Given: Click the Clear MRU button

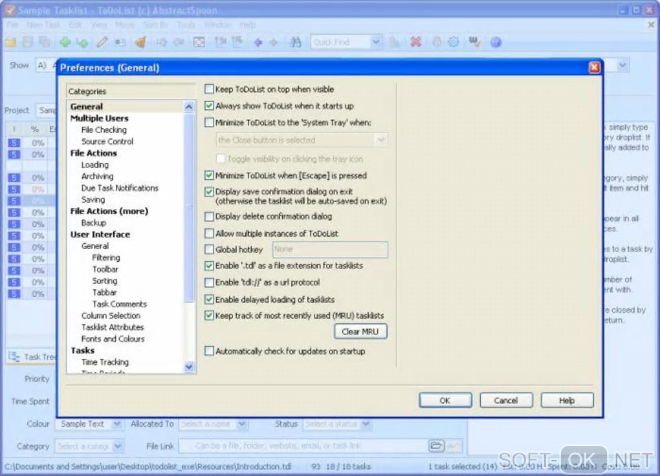Looking at the screenshot, I should pyautogui.click(x=360, y=331).
